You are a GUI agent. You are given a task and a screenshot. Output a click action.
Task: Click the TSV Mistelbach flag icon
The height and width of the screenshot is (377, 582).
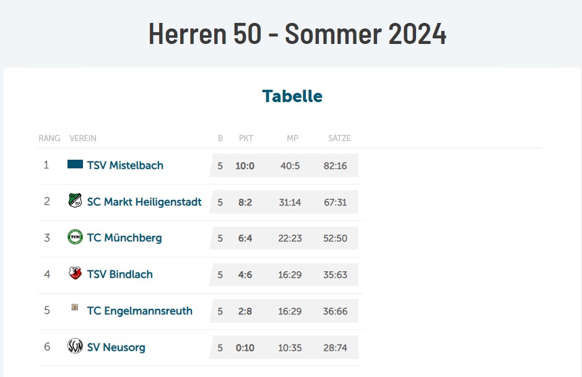pos(75,165)
